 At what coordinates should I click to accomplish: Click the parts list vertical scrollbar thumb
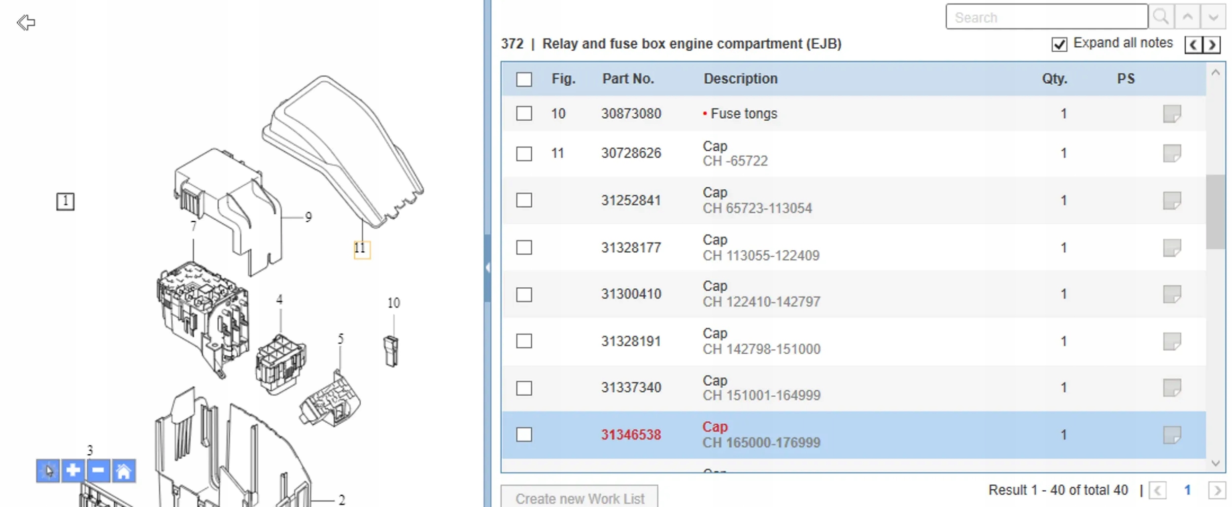[x=1215, y=212]
